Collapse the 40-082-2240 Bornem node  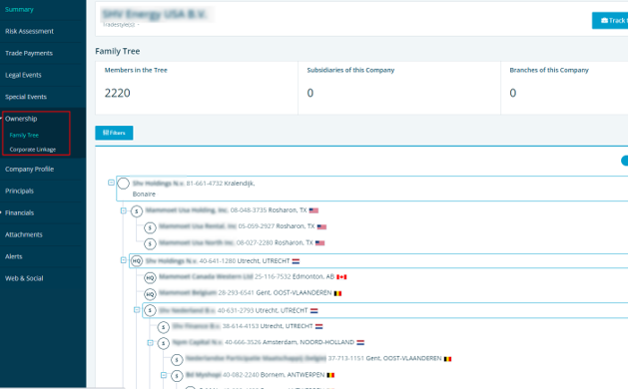pyautogui.click(x=164, y=375)
